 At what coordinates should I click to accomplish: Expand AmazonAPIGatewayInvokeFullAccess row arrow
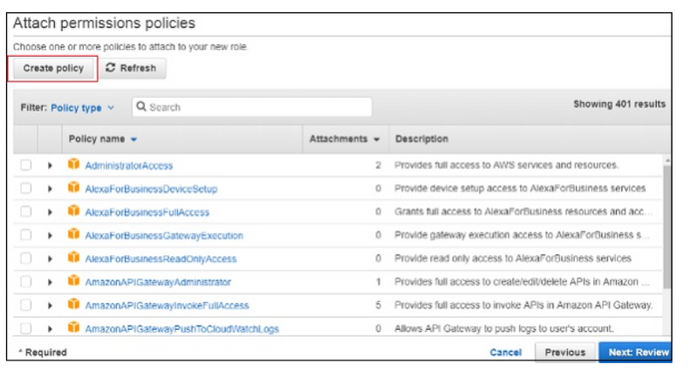pyautogui.click(x=50, y=306)
